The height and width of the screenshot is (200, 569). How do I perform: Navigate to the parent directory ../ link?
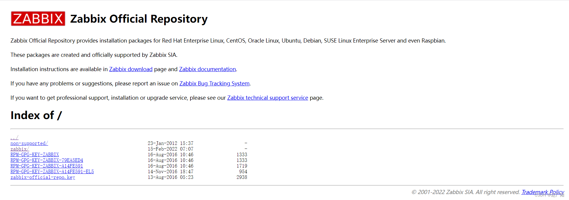(14, 137)
